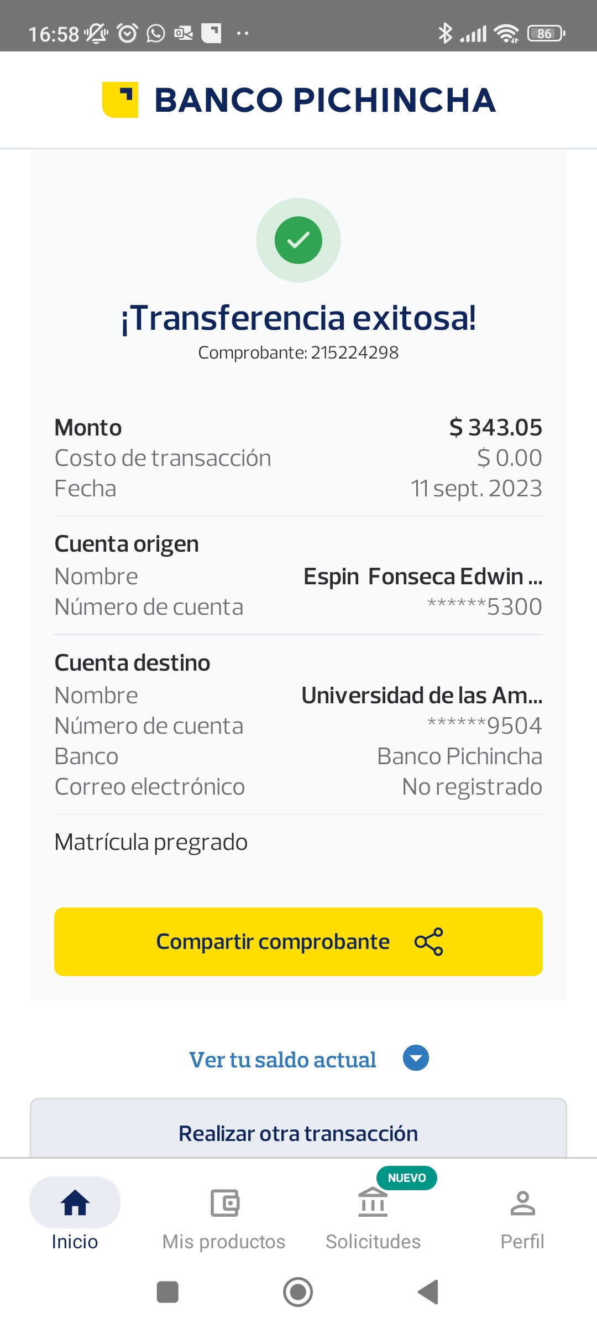
Task: Switch to Solicitudes tab label
Action: (x=373, y=1242)
